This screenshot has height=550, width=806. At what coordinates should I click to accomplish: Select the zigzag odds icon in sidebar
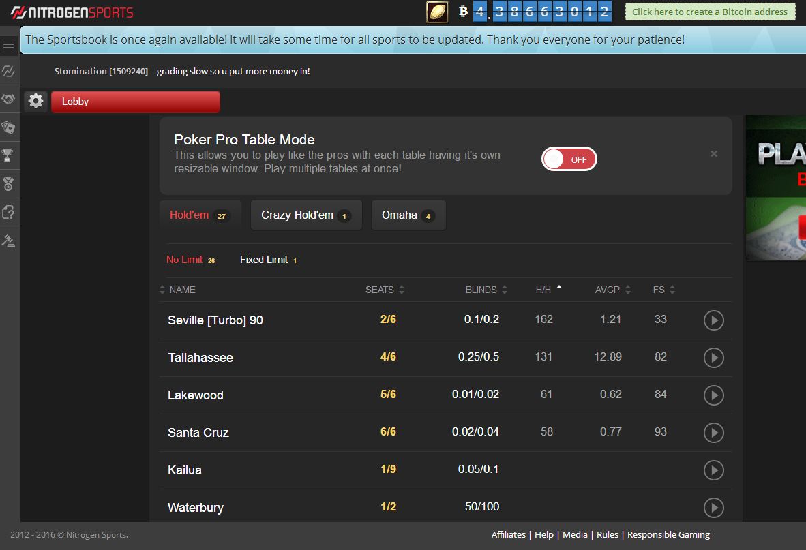point(9,71)
